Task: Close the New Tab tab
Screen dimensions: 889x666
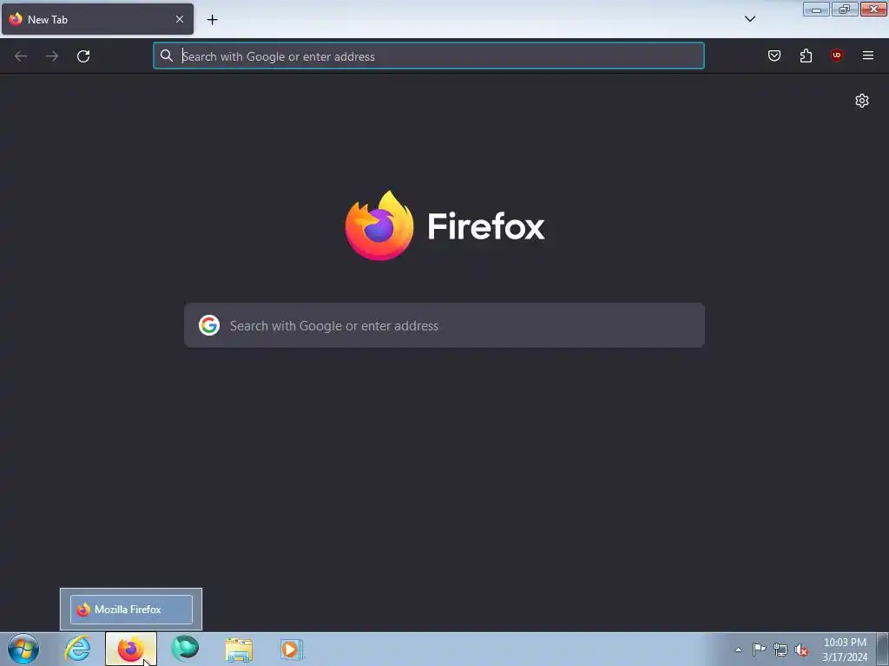Action: pos(180,19)
